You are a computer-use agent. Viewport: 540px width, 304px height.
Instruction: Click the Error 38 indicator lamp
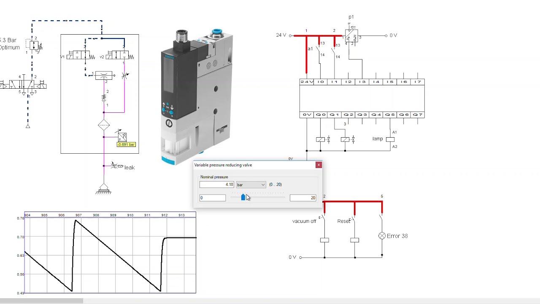pos(382,236)
